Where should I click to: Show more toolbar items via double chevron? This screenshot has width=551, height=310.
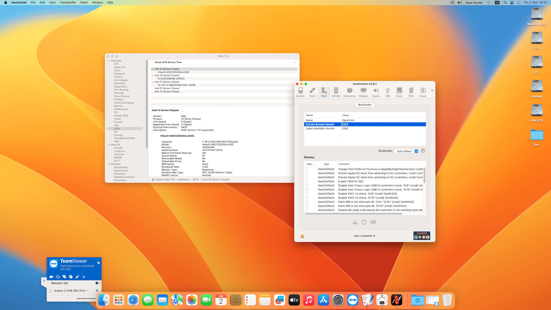tap(432, 91)
